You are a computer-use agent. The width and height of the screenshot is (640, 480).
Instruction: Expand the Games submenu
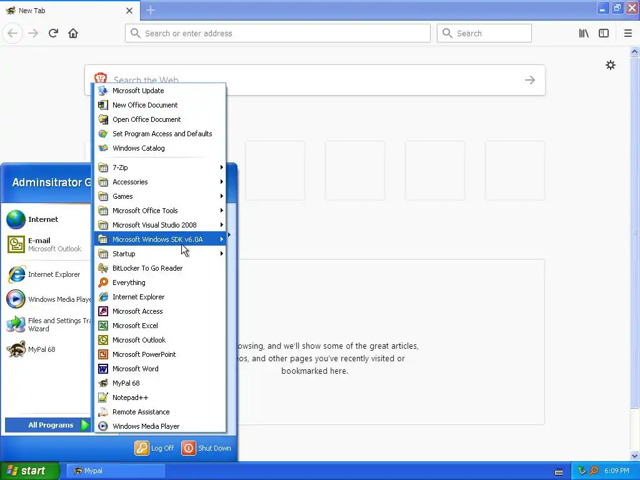159,196
